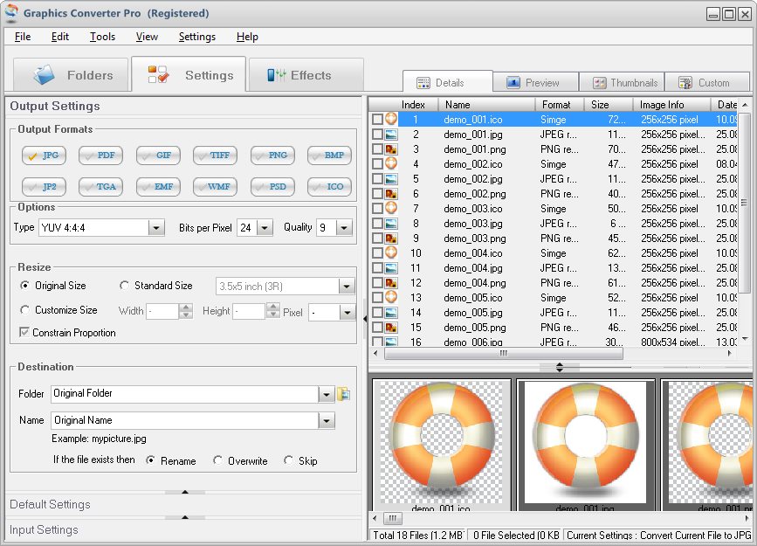Switch to the Thumbnails tab
The width and height of the screenshot is (757, 546).
coord(622,83)
